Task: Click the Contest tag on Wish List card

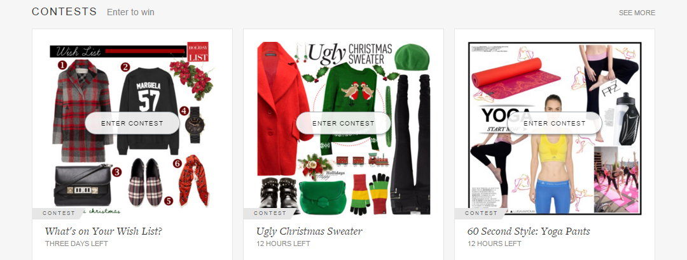Action: tap(58, 213)
